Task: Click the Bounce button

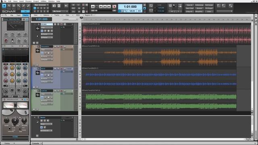Action: click(x=199, y=8)
